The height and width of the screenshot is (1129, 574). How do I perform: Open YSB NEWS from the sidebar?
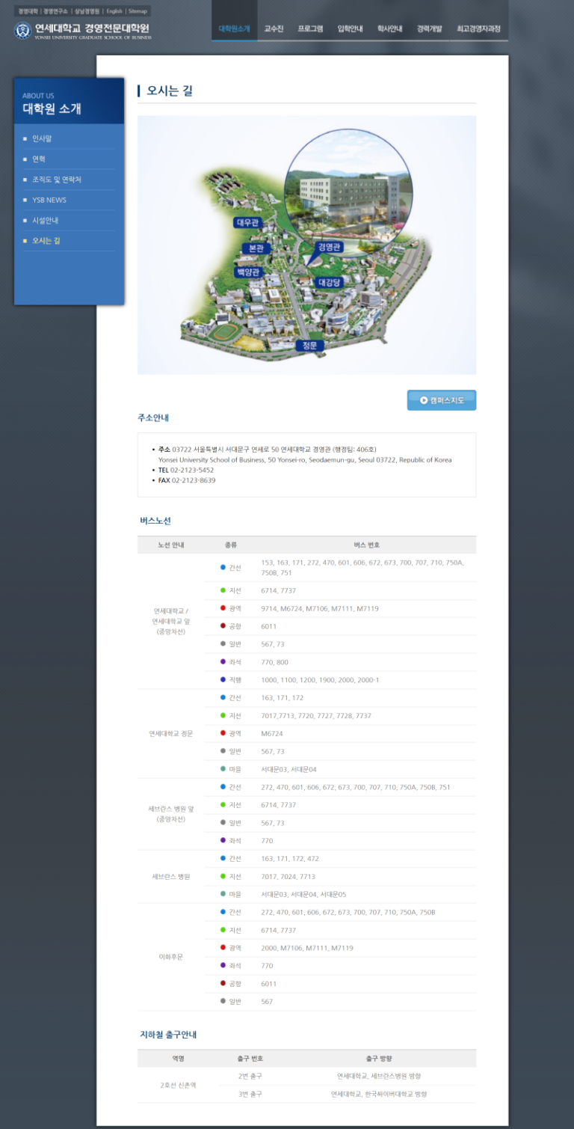tap(49, 200)
